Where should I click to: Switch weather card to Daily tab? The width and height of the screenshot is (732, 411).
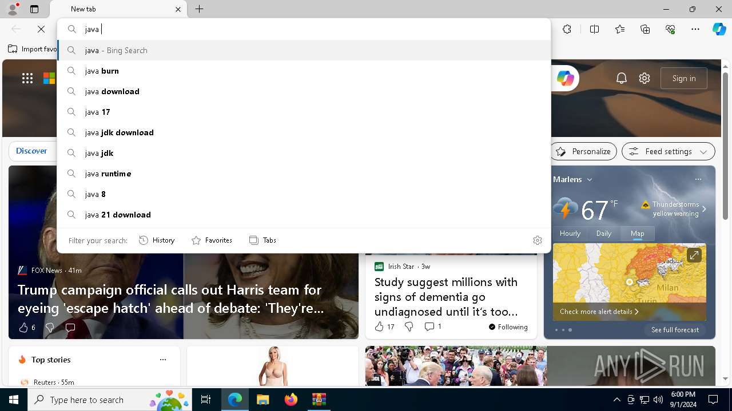[x=604, y=233]
